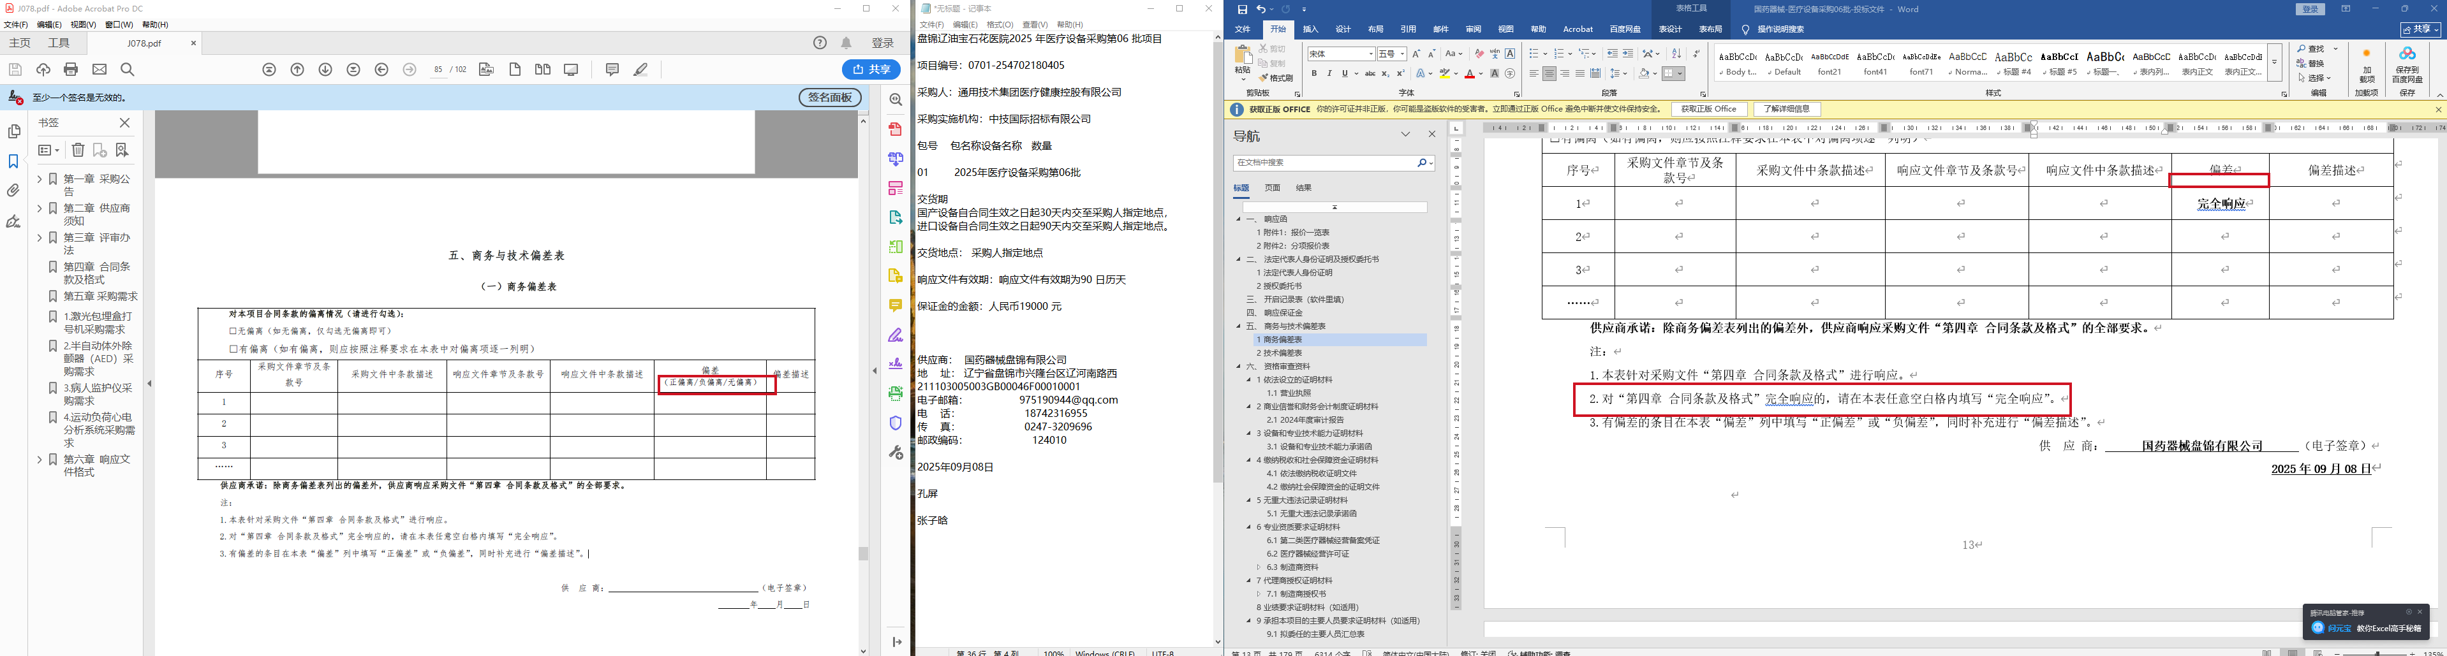2447x656 pixels.
Task: Toggle subscript in Word ribbon
Action: pos(1385,73)
